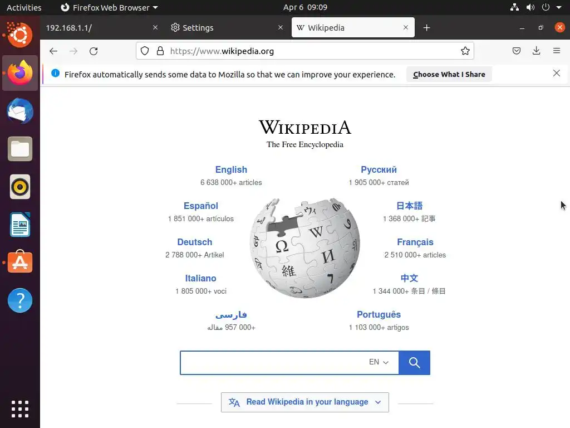The width and height of the screenshot is (570, 428).
Task: Expand Read Wikipedia in your language
Action: (304, 402)
